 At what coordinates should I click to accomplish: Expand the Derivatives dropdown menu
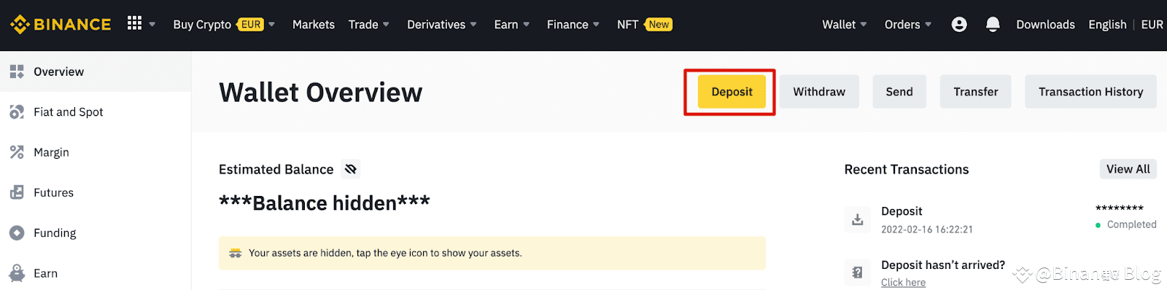[x=442, y=24]
